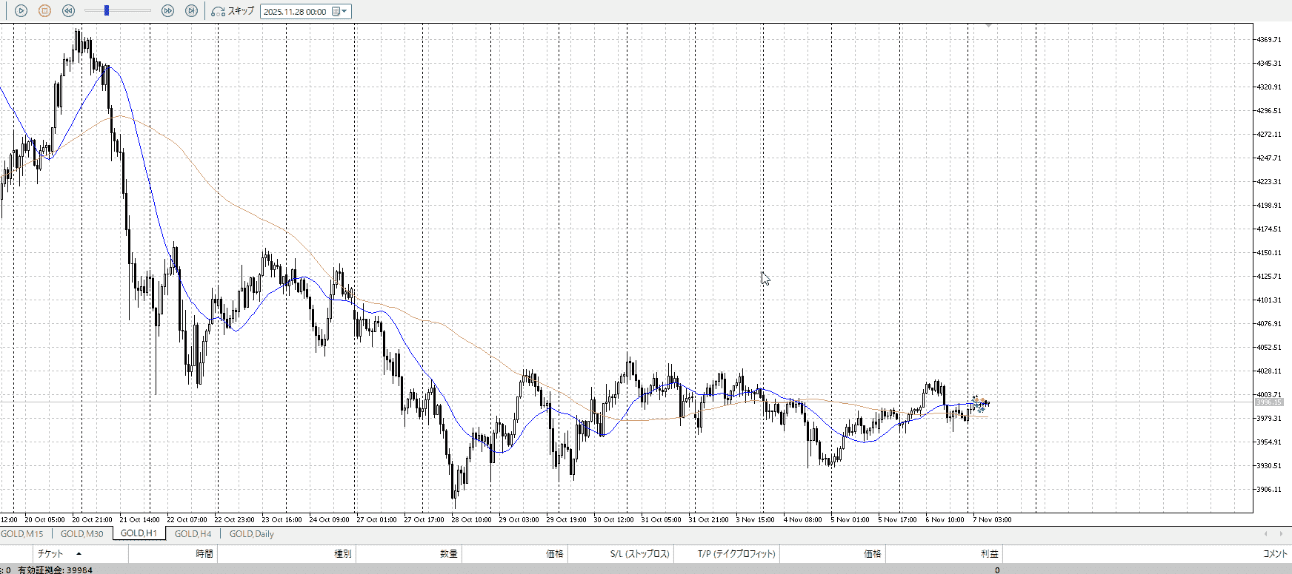Click the 利益 column header
This screenshot has height=574, width=1292.
(989, 553)
